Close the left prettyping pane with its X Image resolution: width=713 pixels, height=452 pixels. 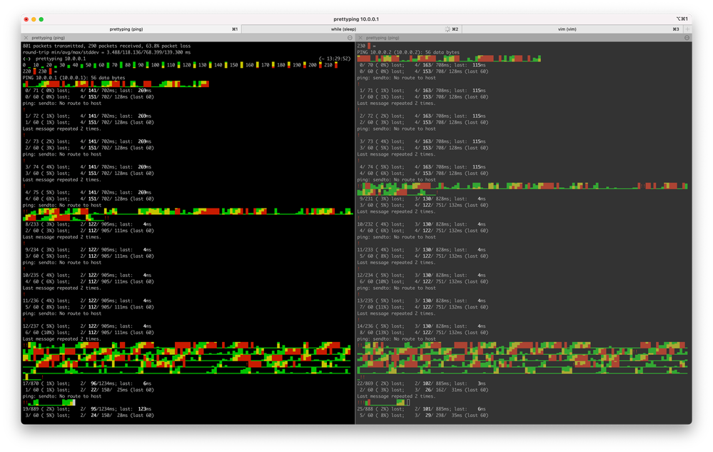click(x=26, y=37)
